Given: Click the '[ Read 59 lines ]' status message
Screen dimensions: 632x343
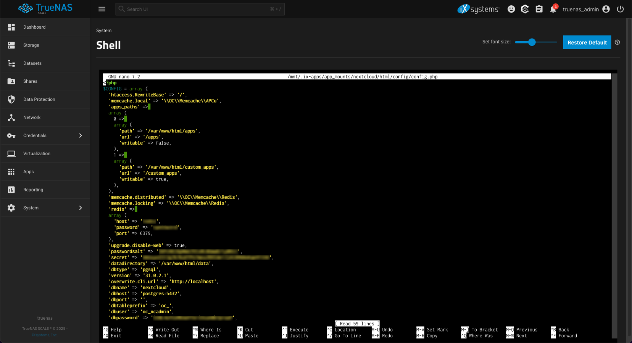Looking at the screenshot, I should (357, 324).
